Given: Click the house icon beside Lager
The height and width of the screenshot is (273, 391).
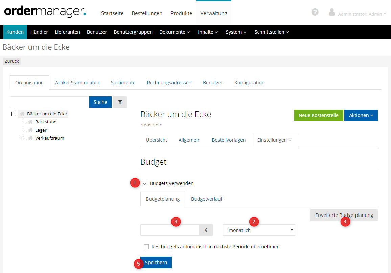Looking at the screenshot, I should (x=30, y=130).
